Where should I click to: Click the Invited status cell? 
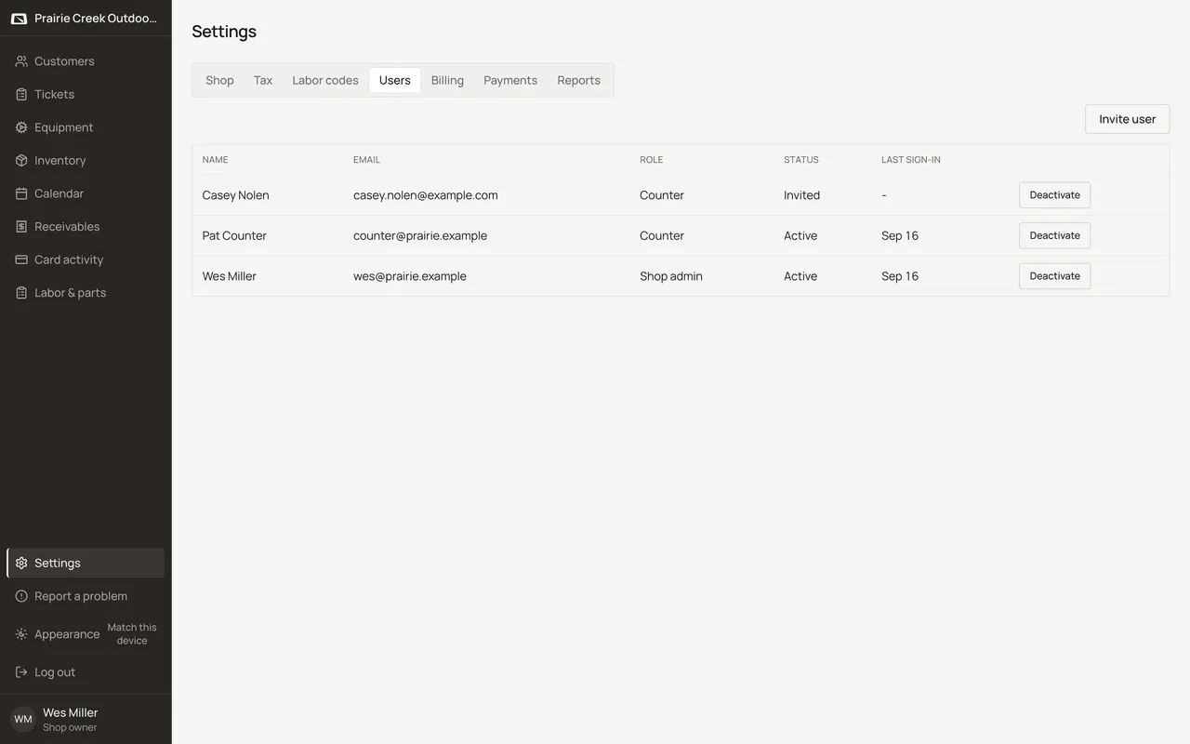801,195
